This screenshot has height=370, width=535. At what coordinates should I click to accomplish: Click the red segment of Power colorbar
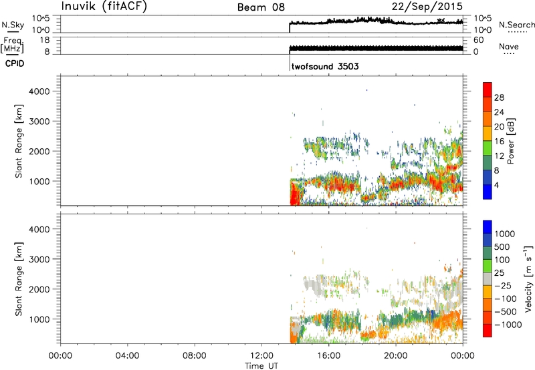[x=488, y=89]
